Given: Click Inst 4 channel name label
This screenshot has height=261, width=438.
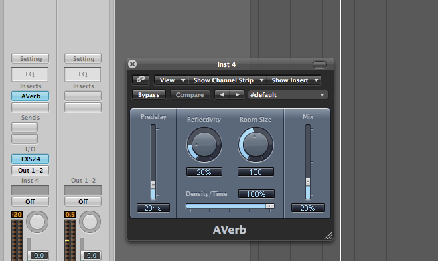Looking at the screenshot, I should tap(30, 181).
